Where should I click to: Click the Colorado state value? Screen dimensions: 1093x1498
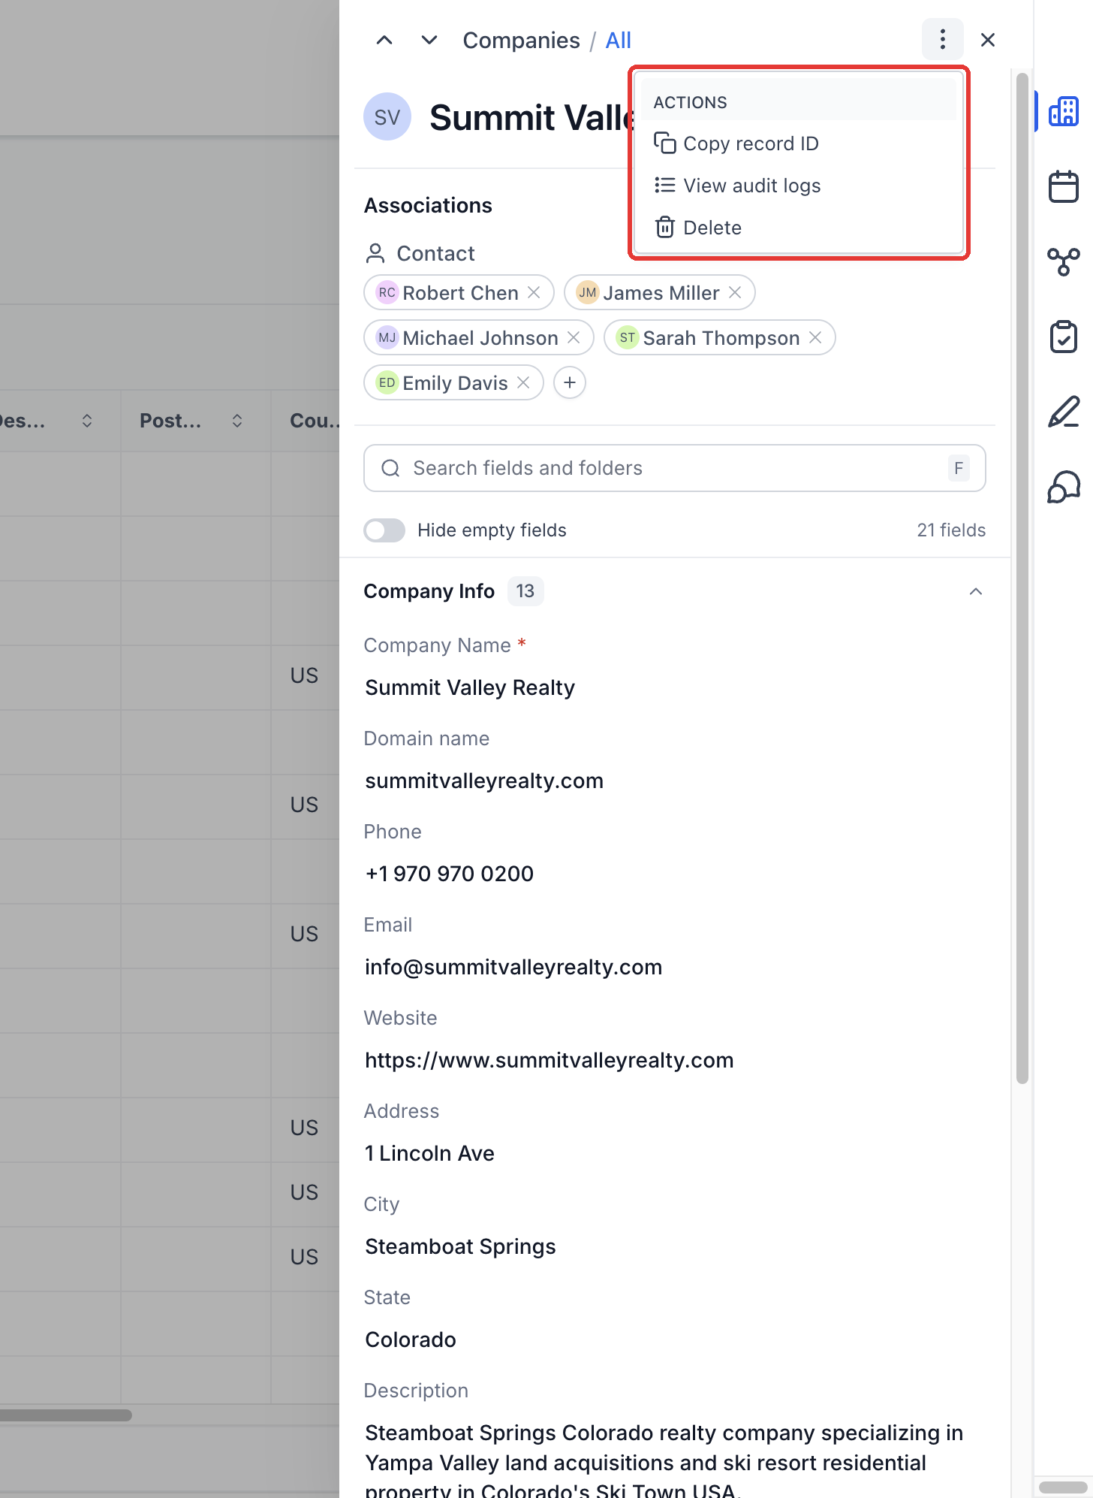click(411, 1339)
